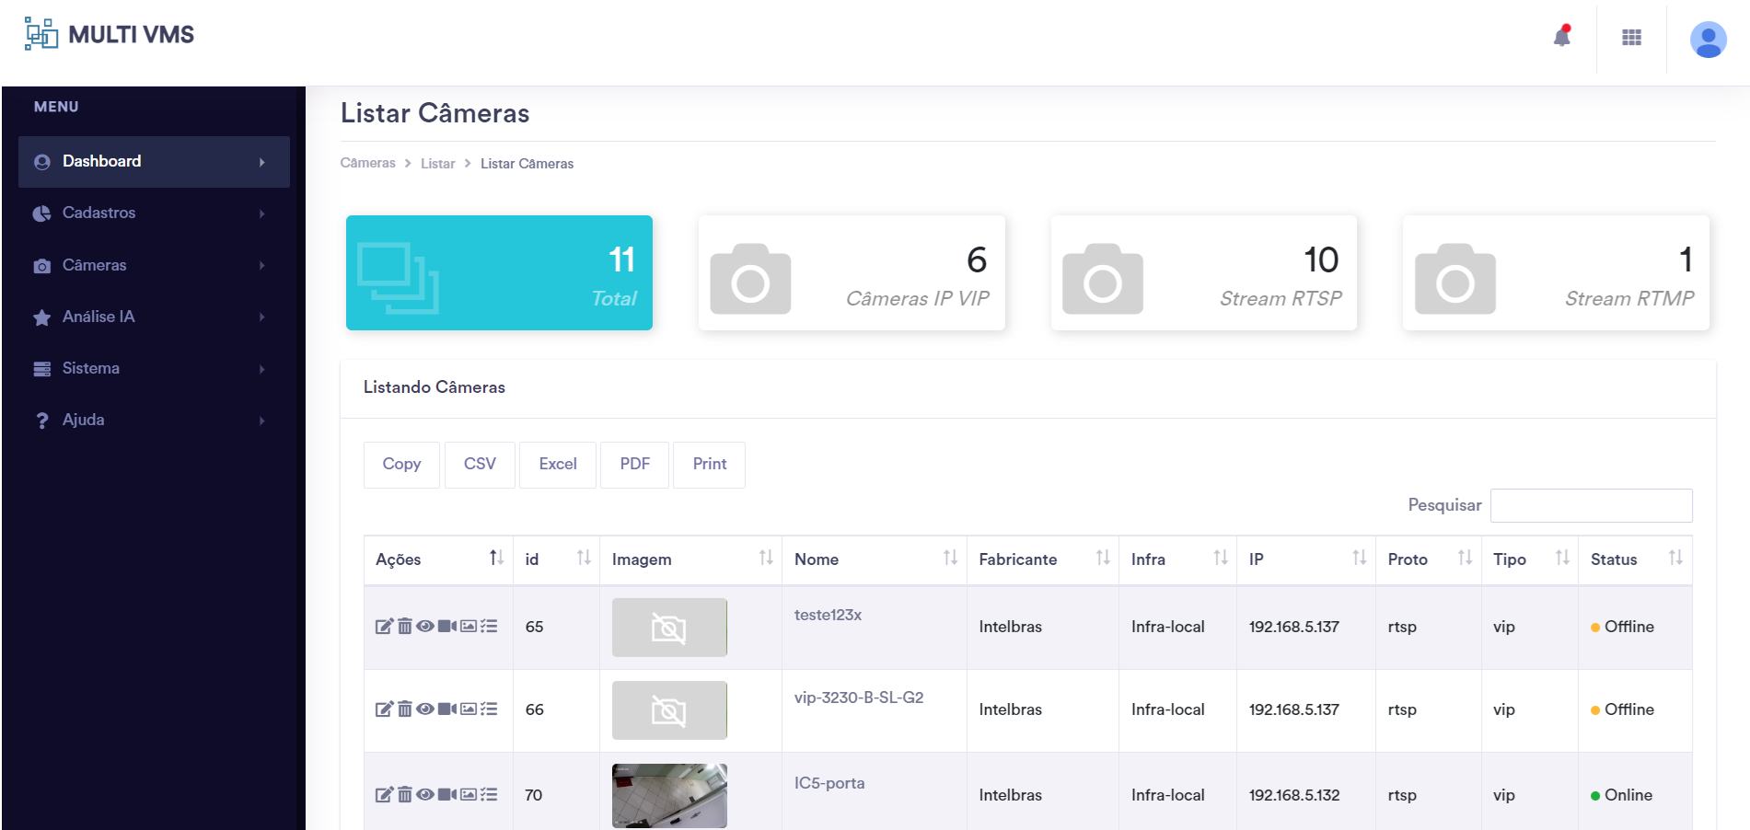
Task: Open the apps grid icon
Action: (x=1631, y=38)
